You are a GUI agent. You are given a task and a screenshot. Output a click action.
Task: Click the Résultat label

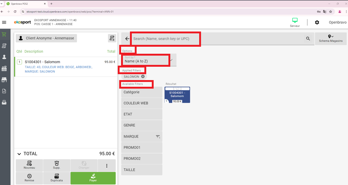point(171,84)
